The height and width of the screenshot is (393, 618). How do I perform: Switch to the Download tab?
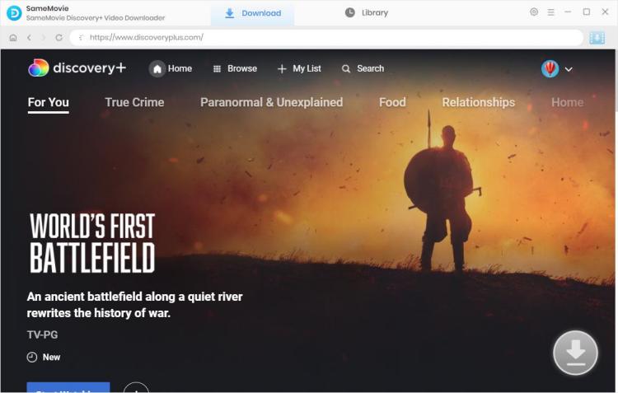click(253, 13)
